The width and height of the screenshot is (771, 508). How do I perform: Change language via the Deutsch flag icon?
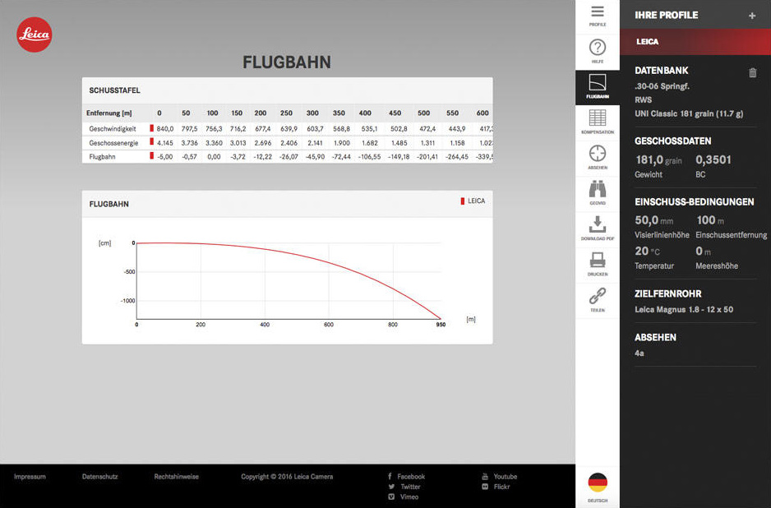pos(598,483)
